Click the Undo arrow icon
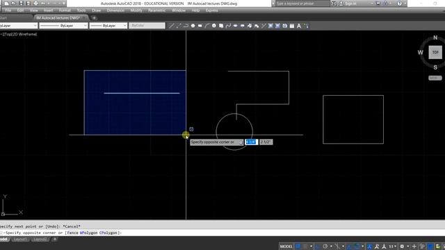The image size is (445, 250). pyautogui.click(x=43, y=3)
